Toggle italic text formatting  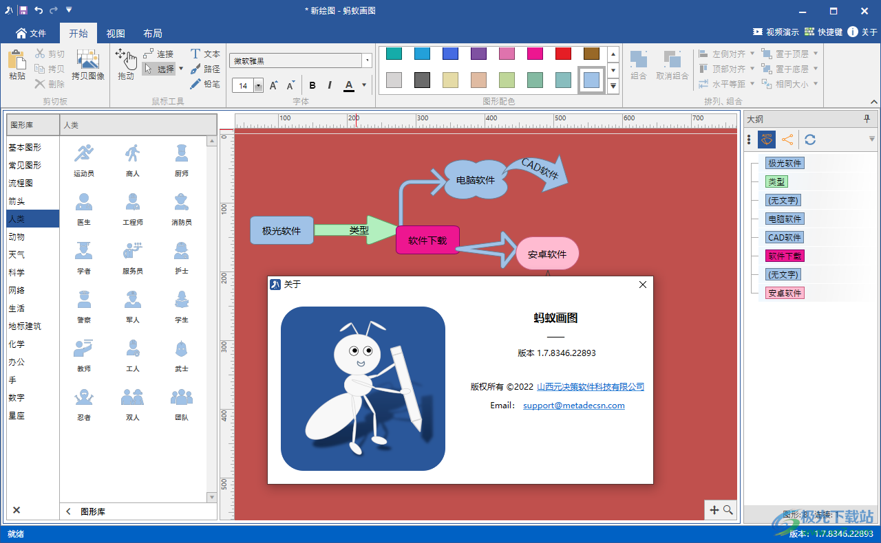coord(330,85)
